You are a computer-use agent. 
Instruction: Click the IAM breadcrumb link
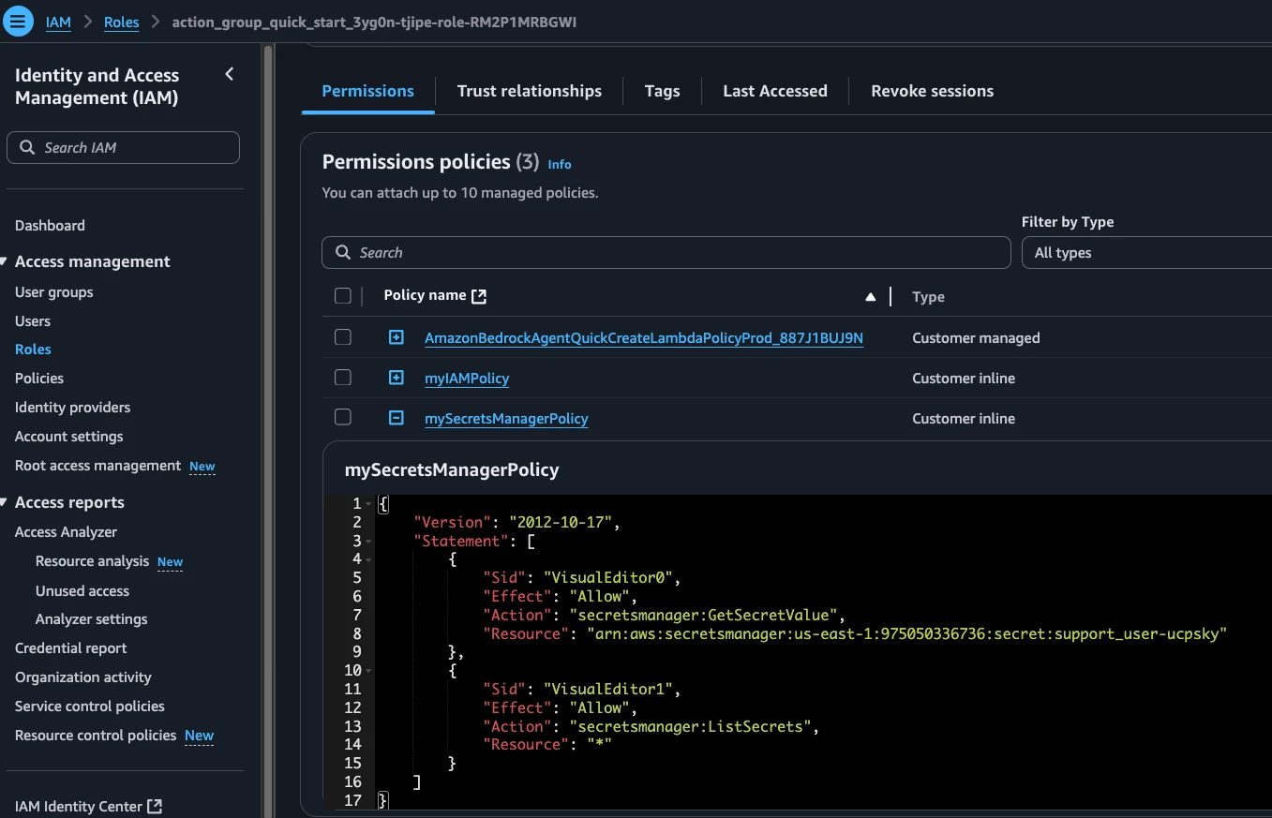(58, 22)
